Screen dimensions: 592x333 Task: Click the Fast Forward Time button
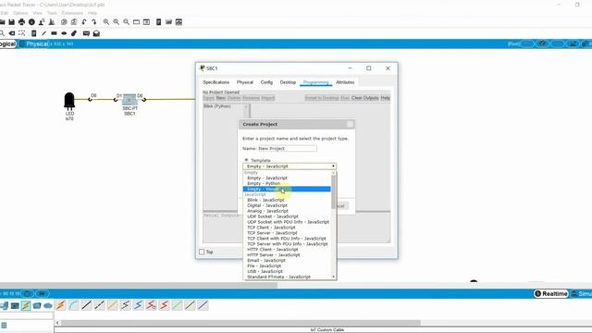point(42,293)
